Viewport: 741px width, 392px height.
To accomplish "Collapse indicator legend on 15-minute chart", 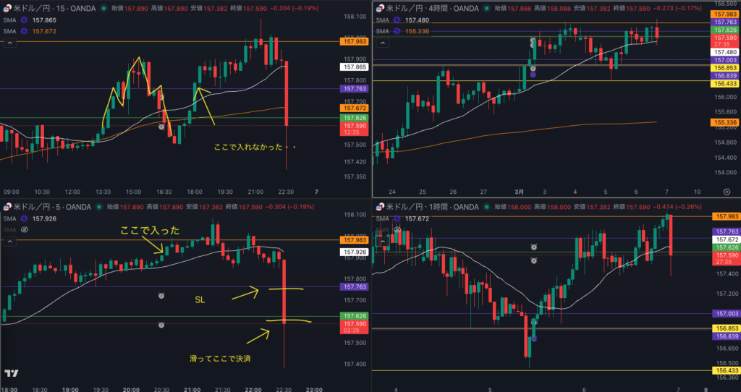I will point(10,43).
